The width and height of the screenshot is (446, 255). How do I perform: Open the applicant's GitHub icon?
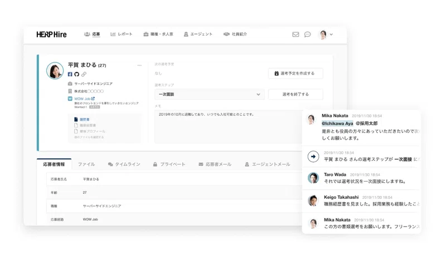(77, 74)
